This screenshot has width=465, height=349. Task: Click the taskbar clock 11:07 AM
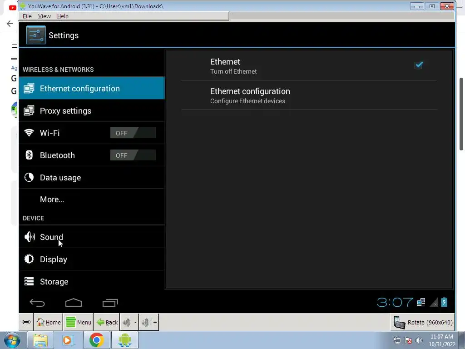441,340
